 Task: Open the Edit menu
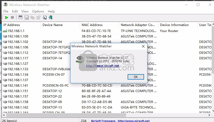coord(15,11)
